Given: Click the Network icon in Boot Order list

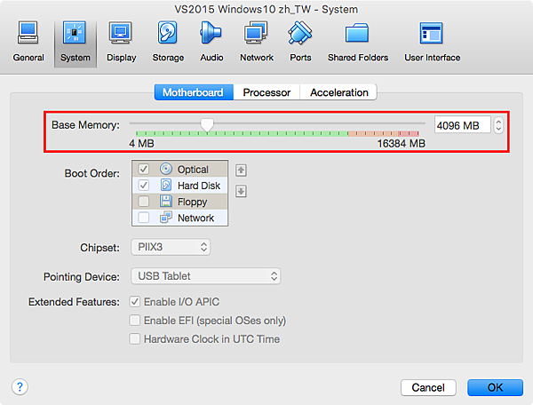Looking at the screenshot, I should pos(166,218).
